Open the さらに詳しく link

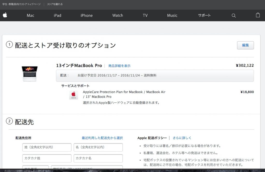click(x=182, y=138)
